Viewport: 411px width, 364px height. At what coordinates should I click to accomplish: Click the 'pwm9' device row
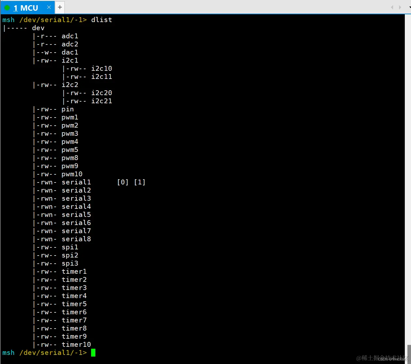pyautogui.click(x=56, y=166)
